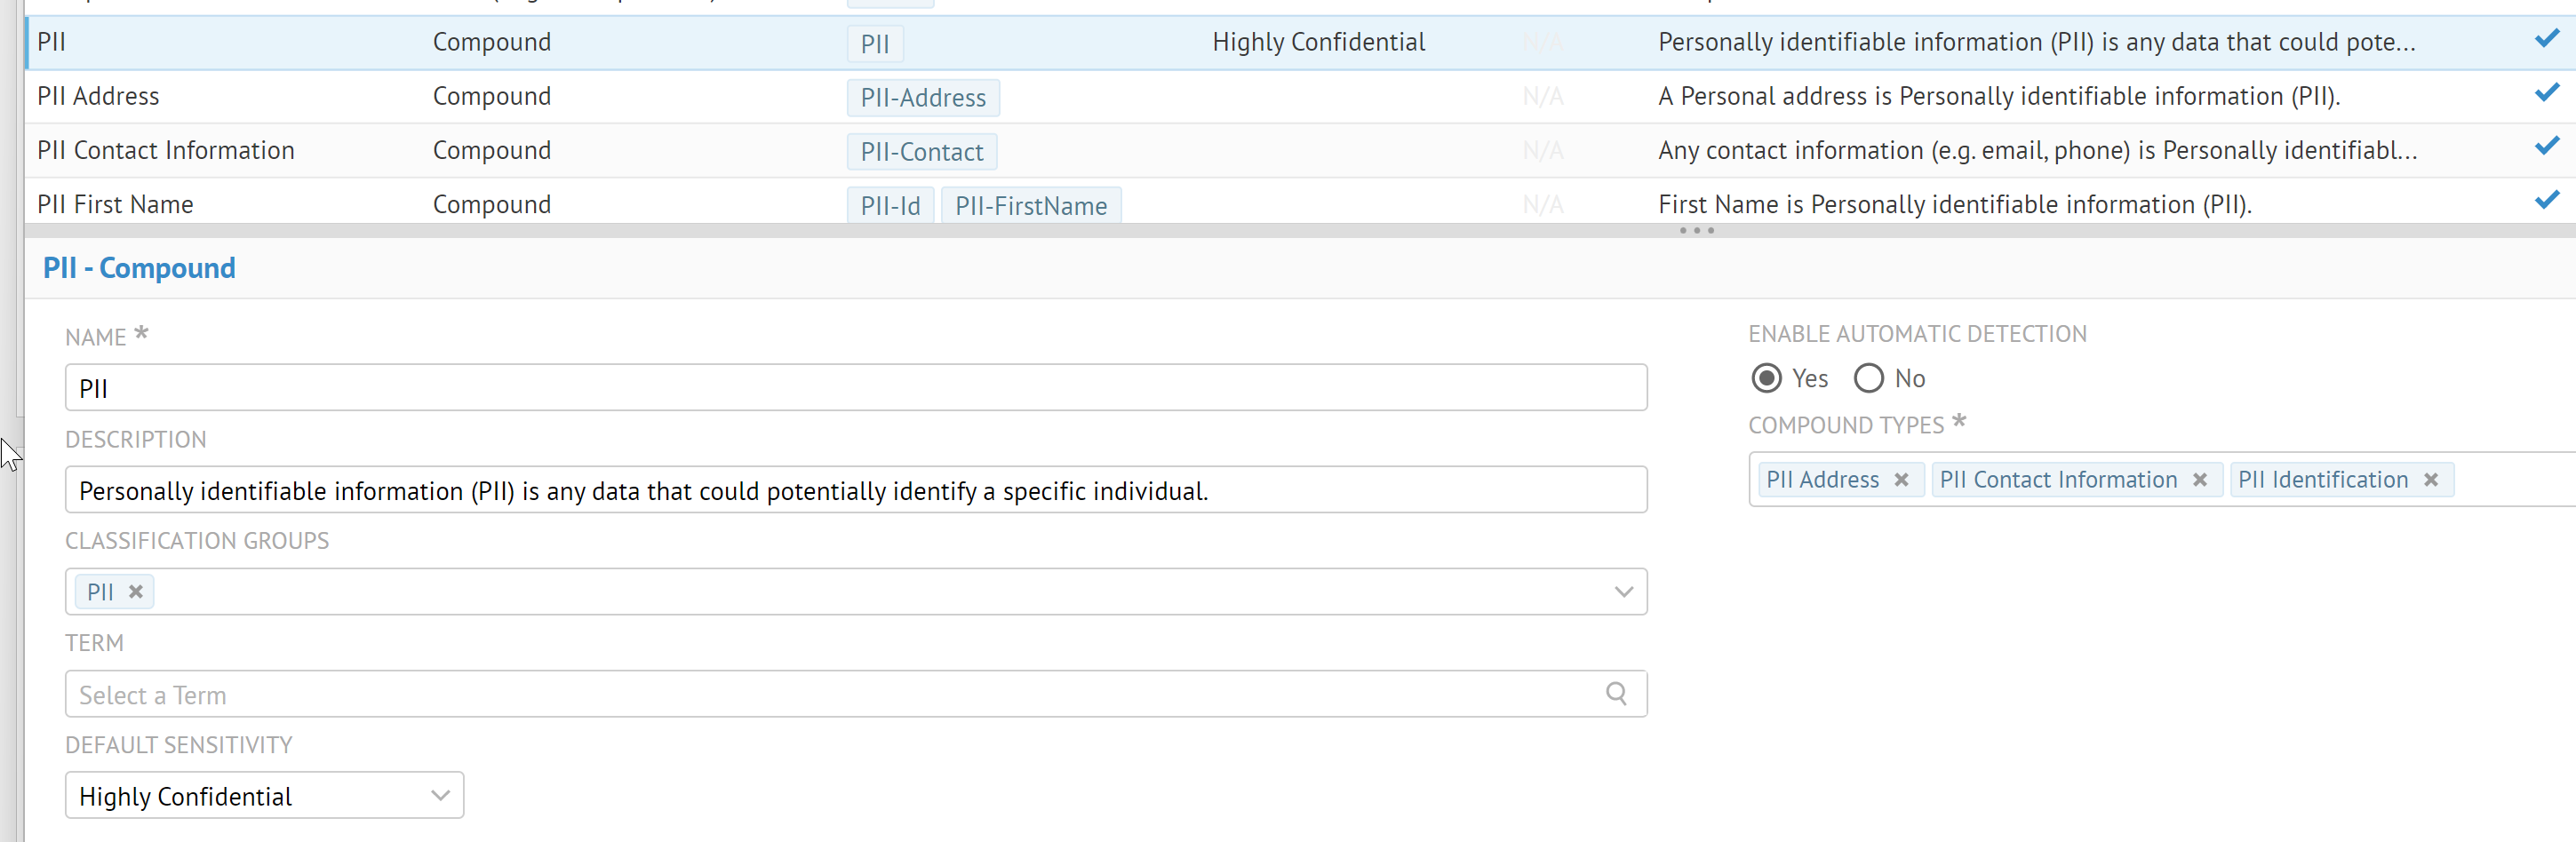Select Yes for automatic detection
The image size is (2576, 842).
pyautogui.click(x=1767, y=378)
